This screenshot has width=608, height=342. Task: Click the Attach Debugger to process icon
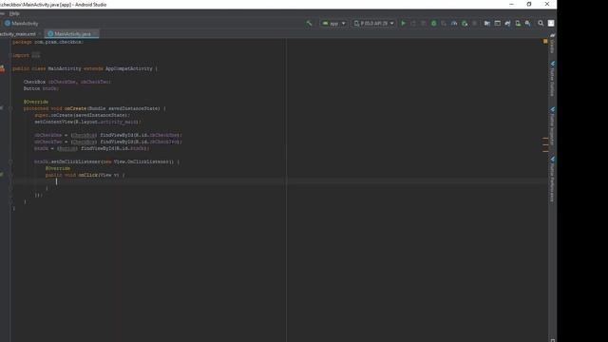pos(465,23)
